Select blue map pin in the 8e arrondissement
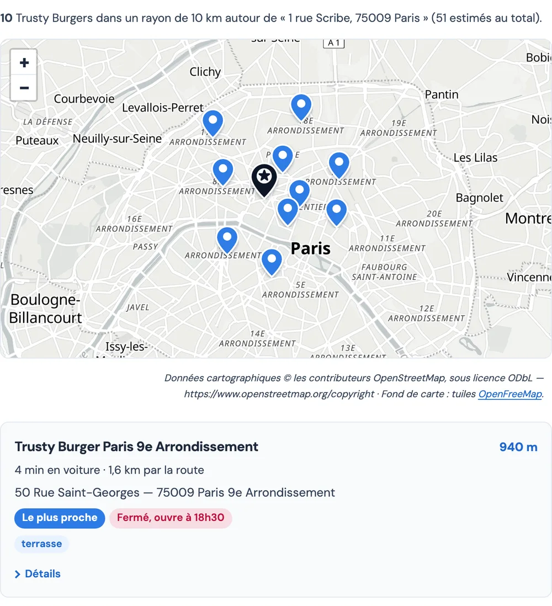552x606 pixels. click(223, 172)
